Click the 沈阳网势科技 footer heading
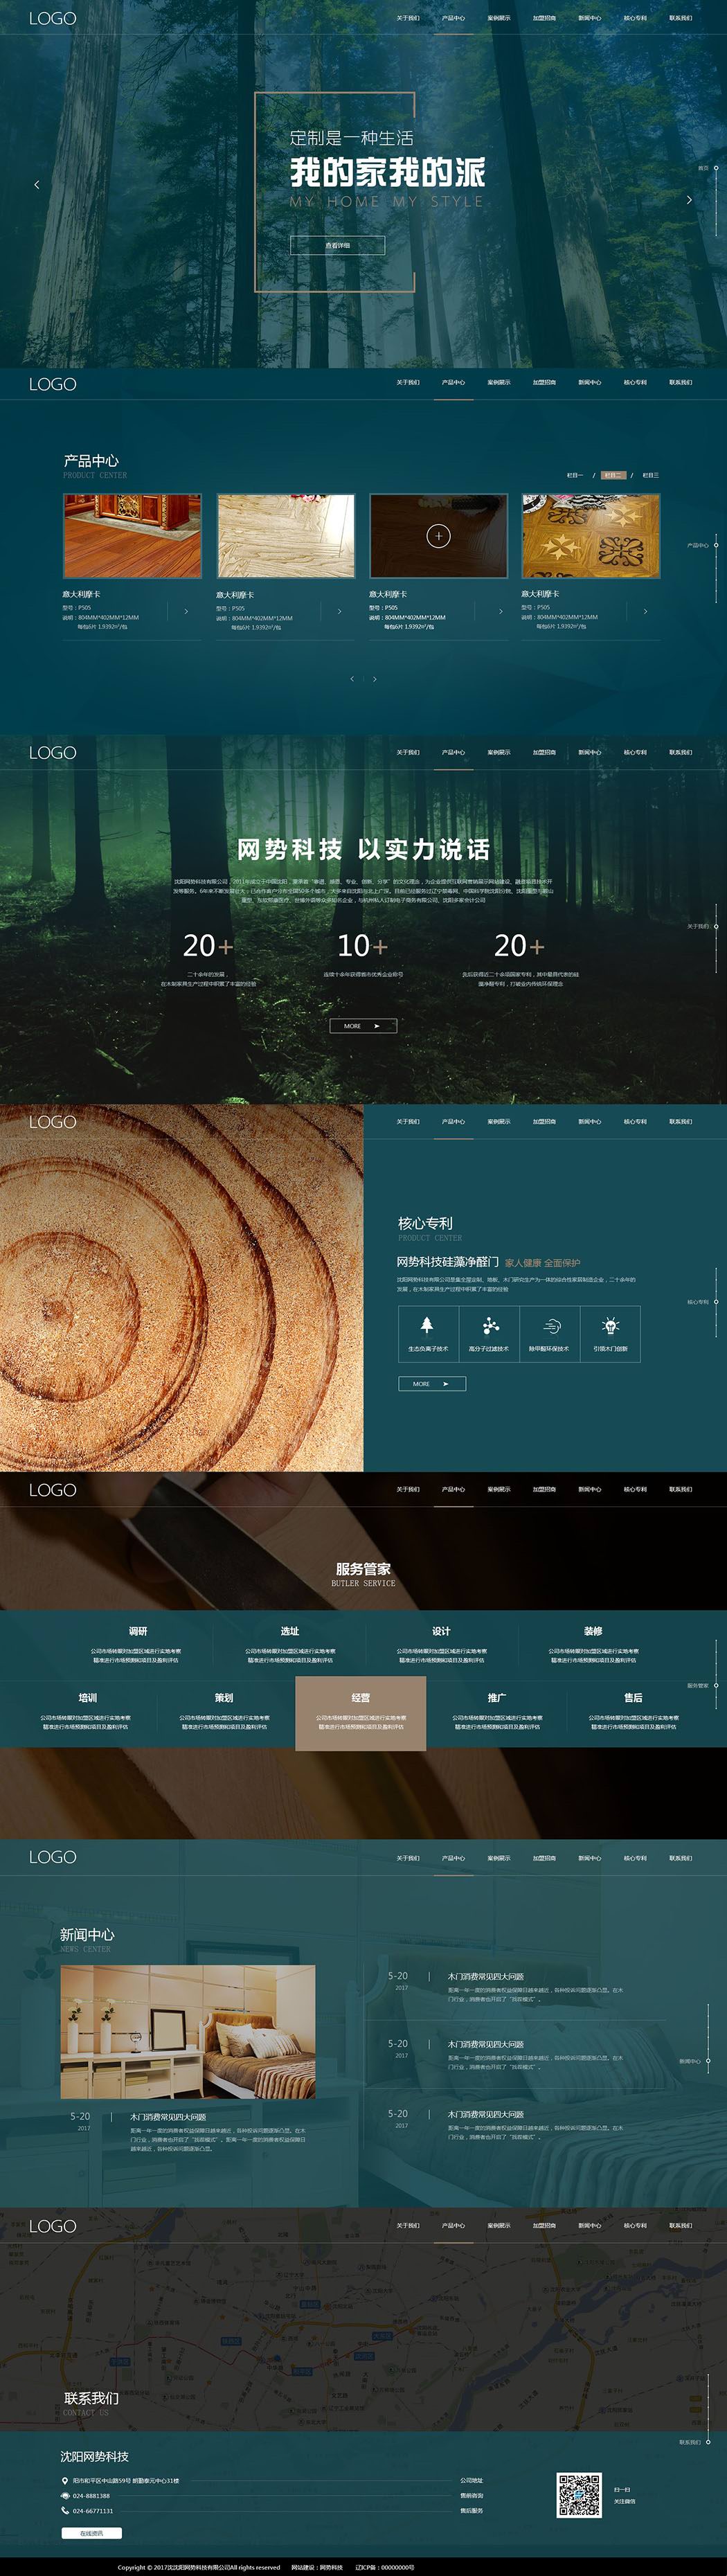The height and width of the screenshot is (2576, 727). pyautogui.click(x=95, y=2456)
